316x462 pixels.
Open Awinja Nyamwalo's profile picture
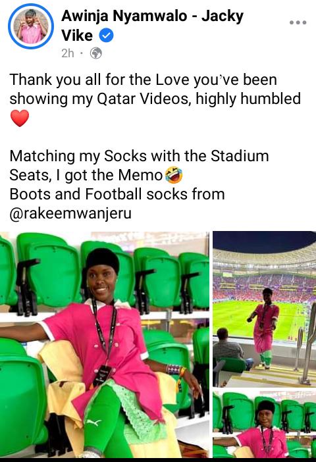pos(31,26)
